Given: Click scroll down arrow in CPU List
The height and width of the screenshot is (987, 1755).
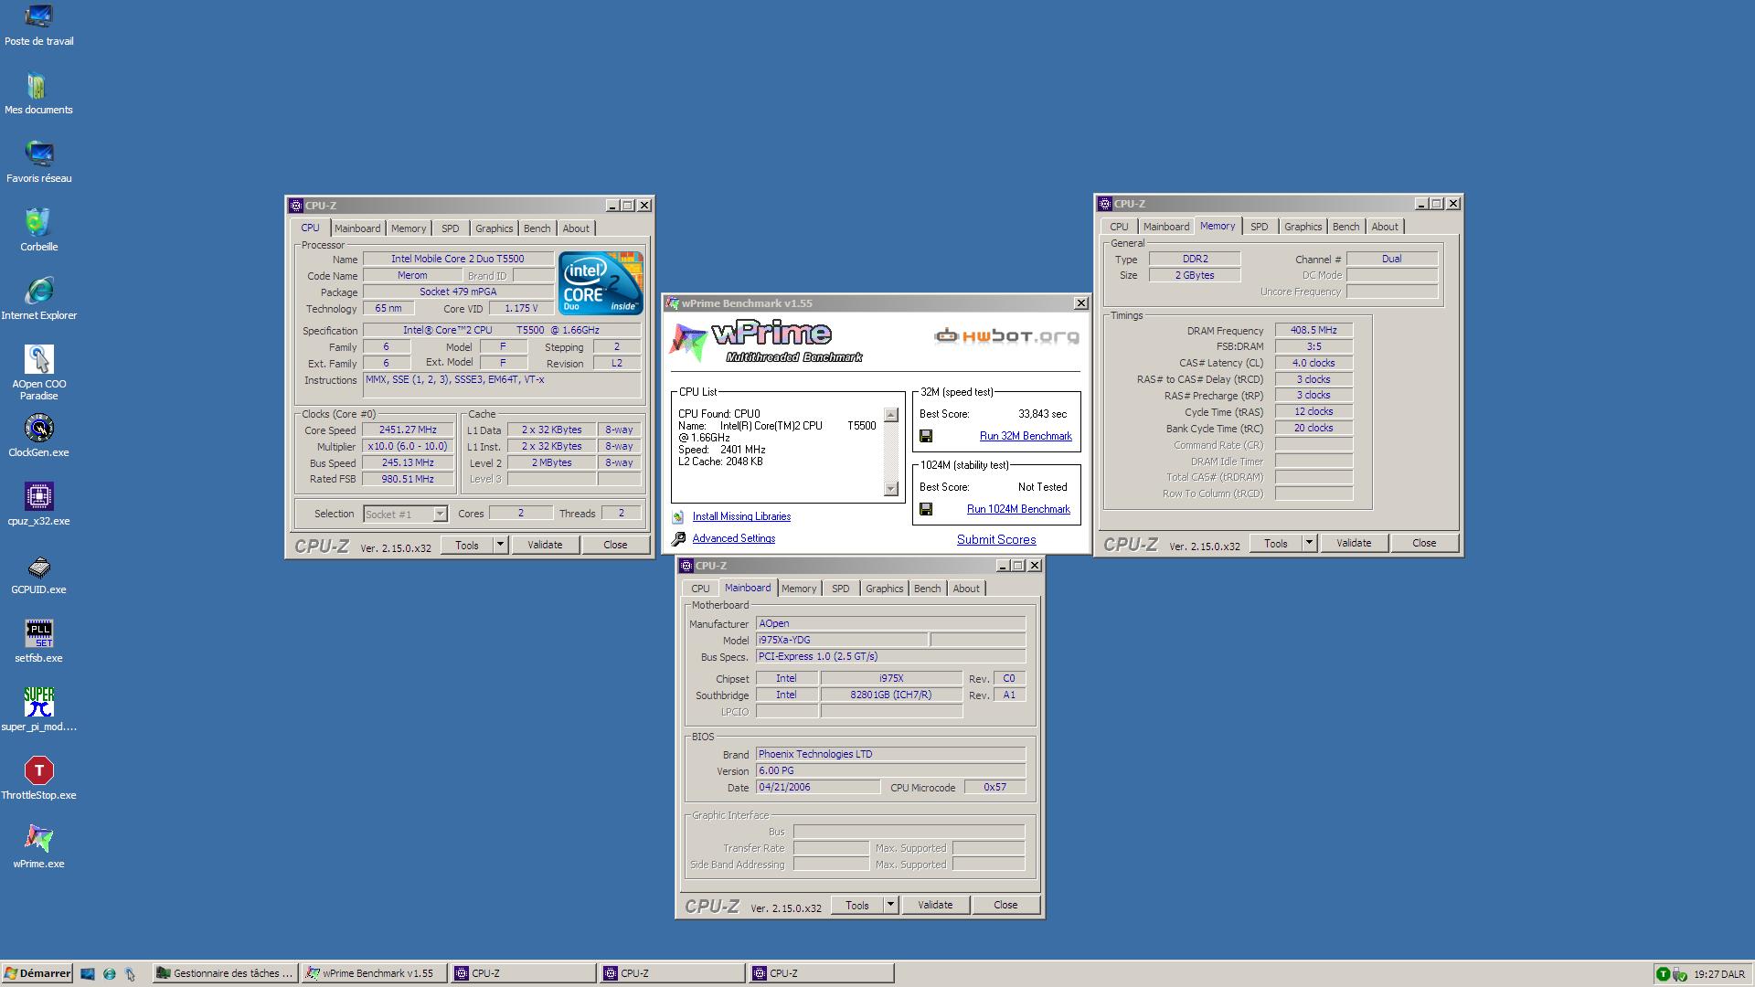Looking at the screenshot, I should tap(891, 489).
